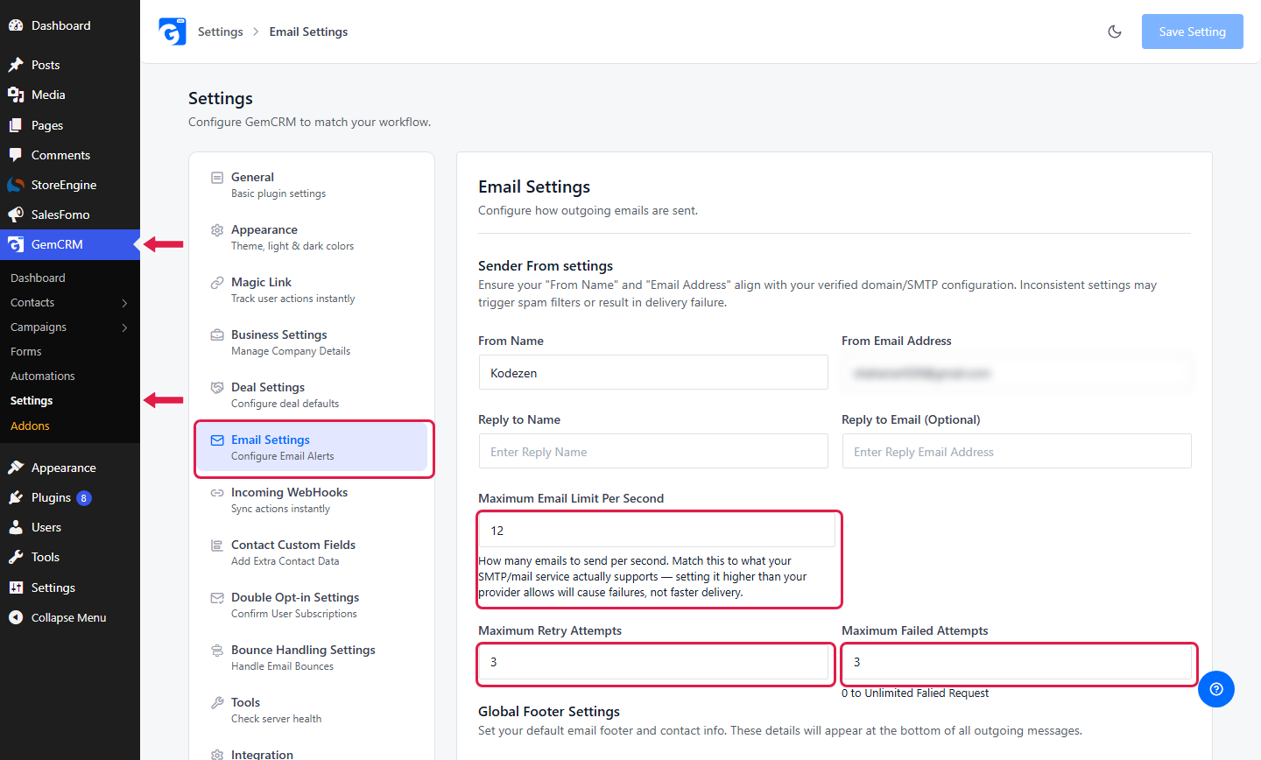1261x760 pixels.
Task: Click the Reply to Email field
Action: pos(1017,451)
